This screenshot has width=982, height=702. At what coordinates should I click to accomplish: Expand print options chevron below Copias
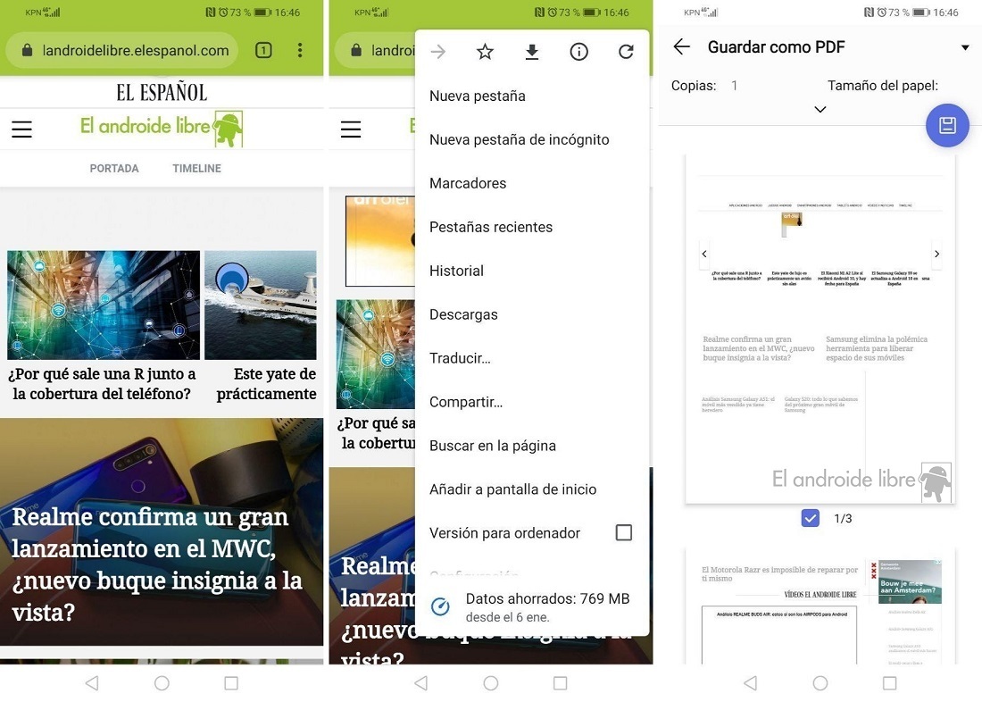pos(820,110)
